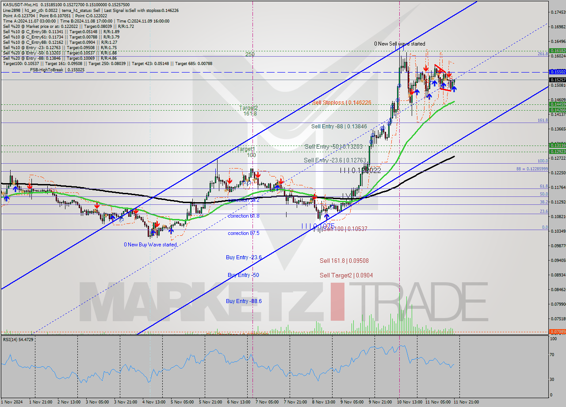Viewport: 566px width, 407px height.
Task: Select the 'Sell Stoploss | 0.146226' label
Action: point(341,103)
